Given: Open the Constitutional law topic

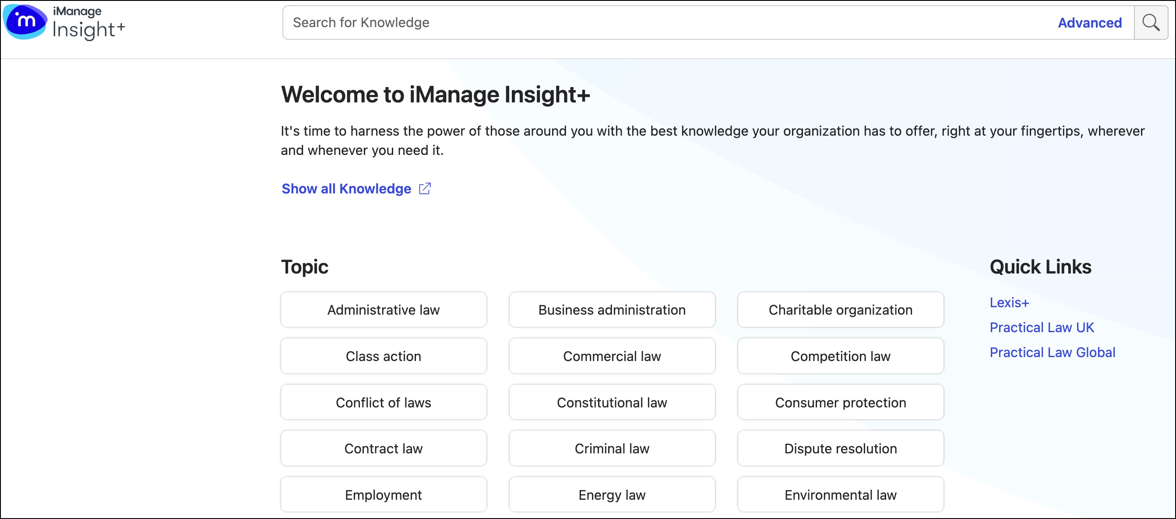Looking at the screenshot, I should click(611, 403).
